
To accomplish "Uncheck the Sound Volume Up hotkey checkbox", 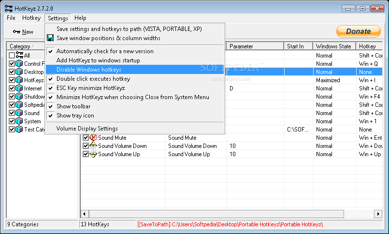I will coord(86,154).
